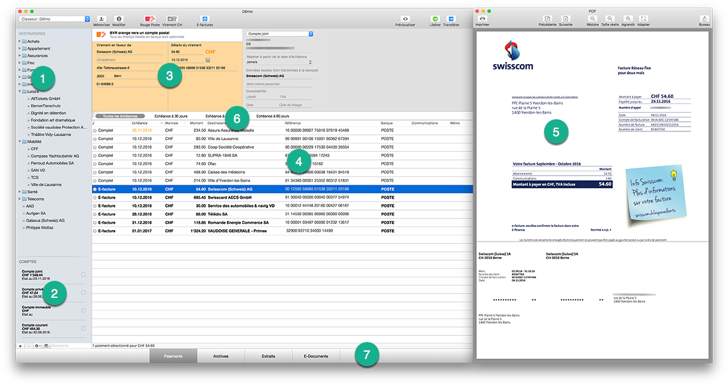Select the AllTickets GmbH recipient
The width and height of the screenshot is (728, 385).
45,98
